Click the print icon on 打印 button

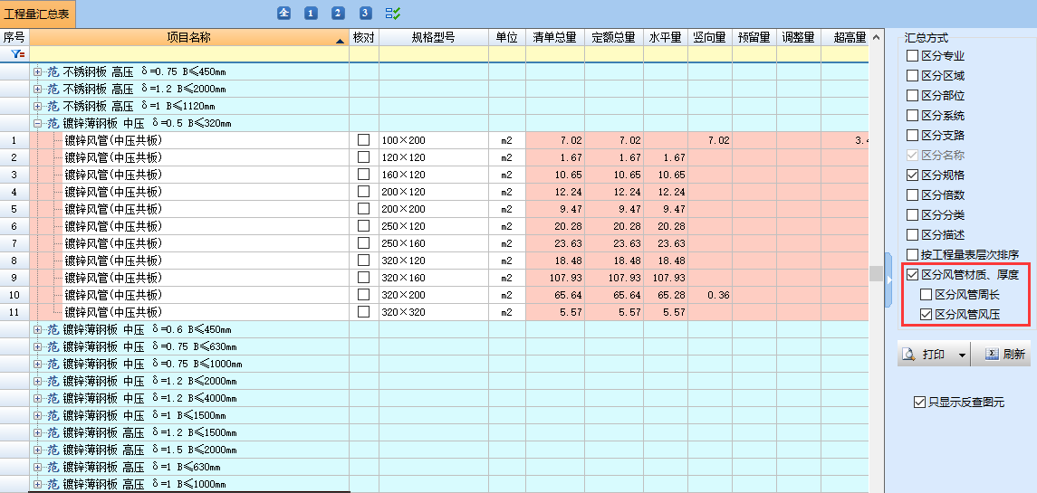[908, 355]
